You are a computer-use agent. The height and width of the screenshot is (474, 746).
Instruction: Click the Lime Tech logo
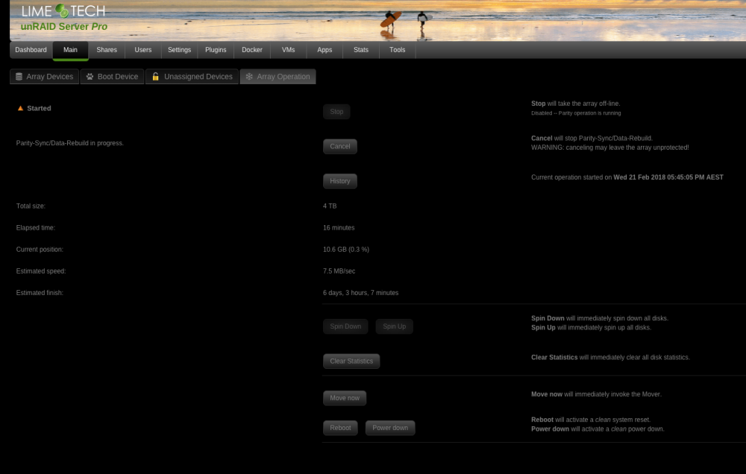[63, 10]
